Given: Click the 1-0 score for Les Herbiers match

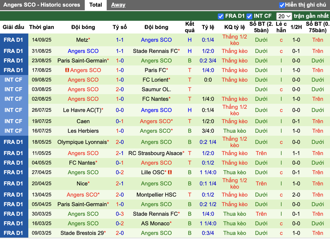Looking at the screenshot, I should click(120, 131).
